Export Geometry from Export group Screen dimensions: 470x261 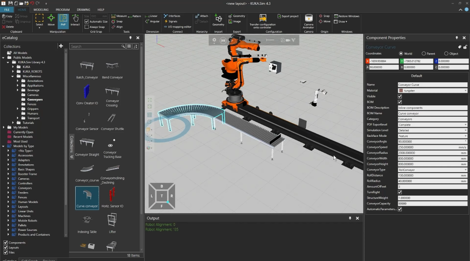point(237,16)
